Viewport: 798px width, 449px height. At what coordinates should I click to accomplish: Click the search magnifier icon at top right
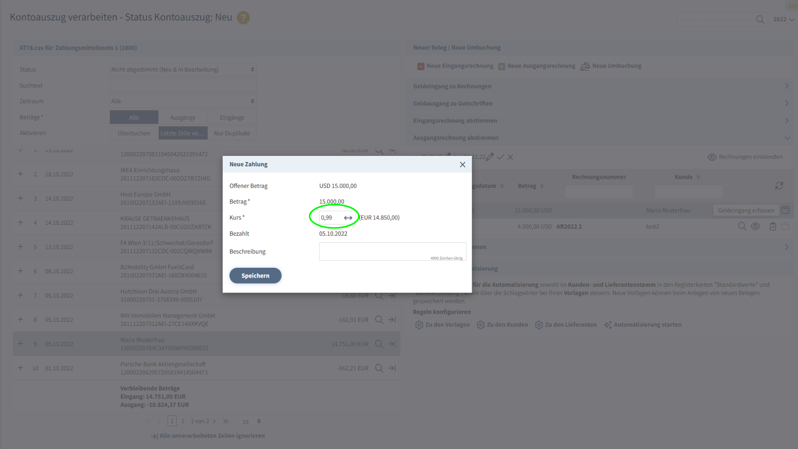coord(760,20)
